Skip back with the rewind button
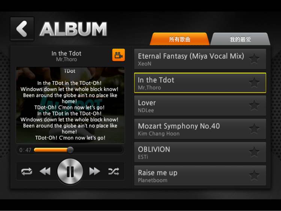Screen dimensions: 281x211 click(45, 171)
